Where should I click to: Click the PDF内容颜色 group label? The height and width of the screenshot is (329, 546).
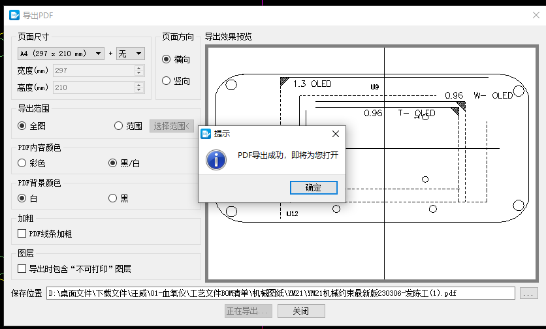click(x=39, y=148)
